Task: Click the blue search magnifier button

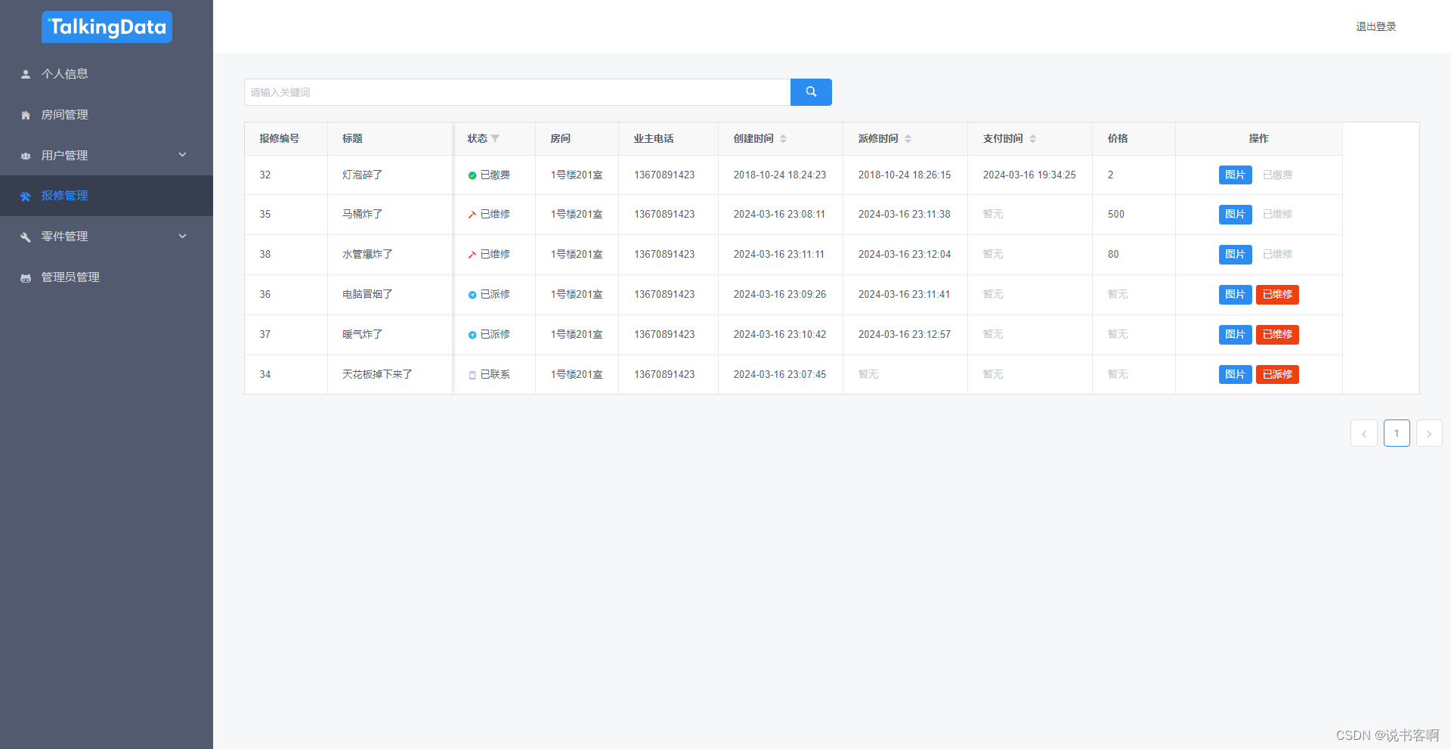Action: coord(811,92)
